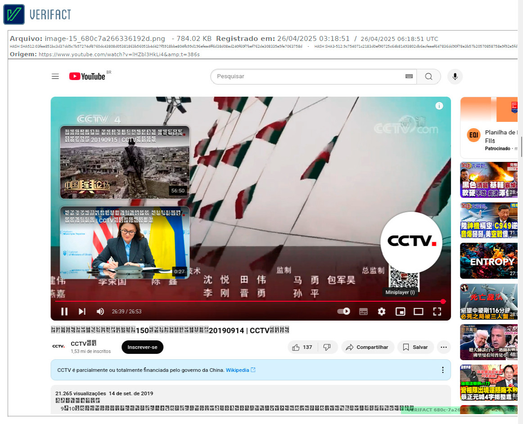Click the round CCTV channel end-screen logo
Image resolution: width=523 pixels, height=424 pixels.
[x=411, y=242]
